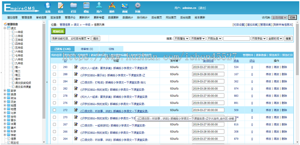Tick the checkbox for row ID 284
The height and width of the screenshot is (145, 300).
click(x=54, y=81)
